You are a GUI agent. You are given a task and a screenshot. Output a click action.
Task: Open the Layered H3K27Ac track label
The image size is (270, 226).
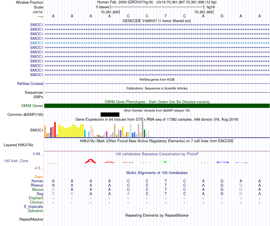(x=18, y=145)
